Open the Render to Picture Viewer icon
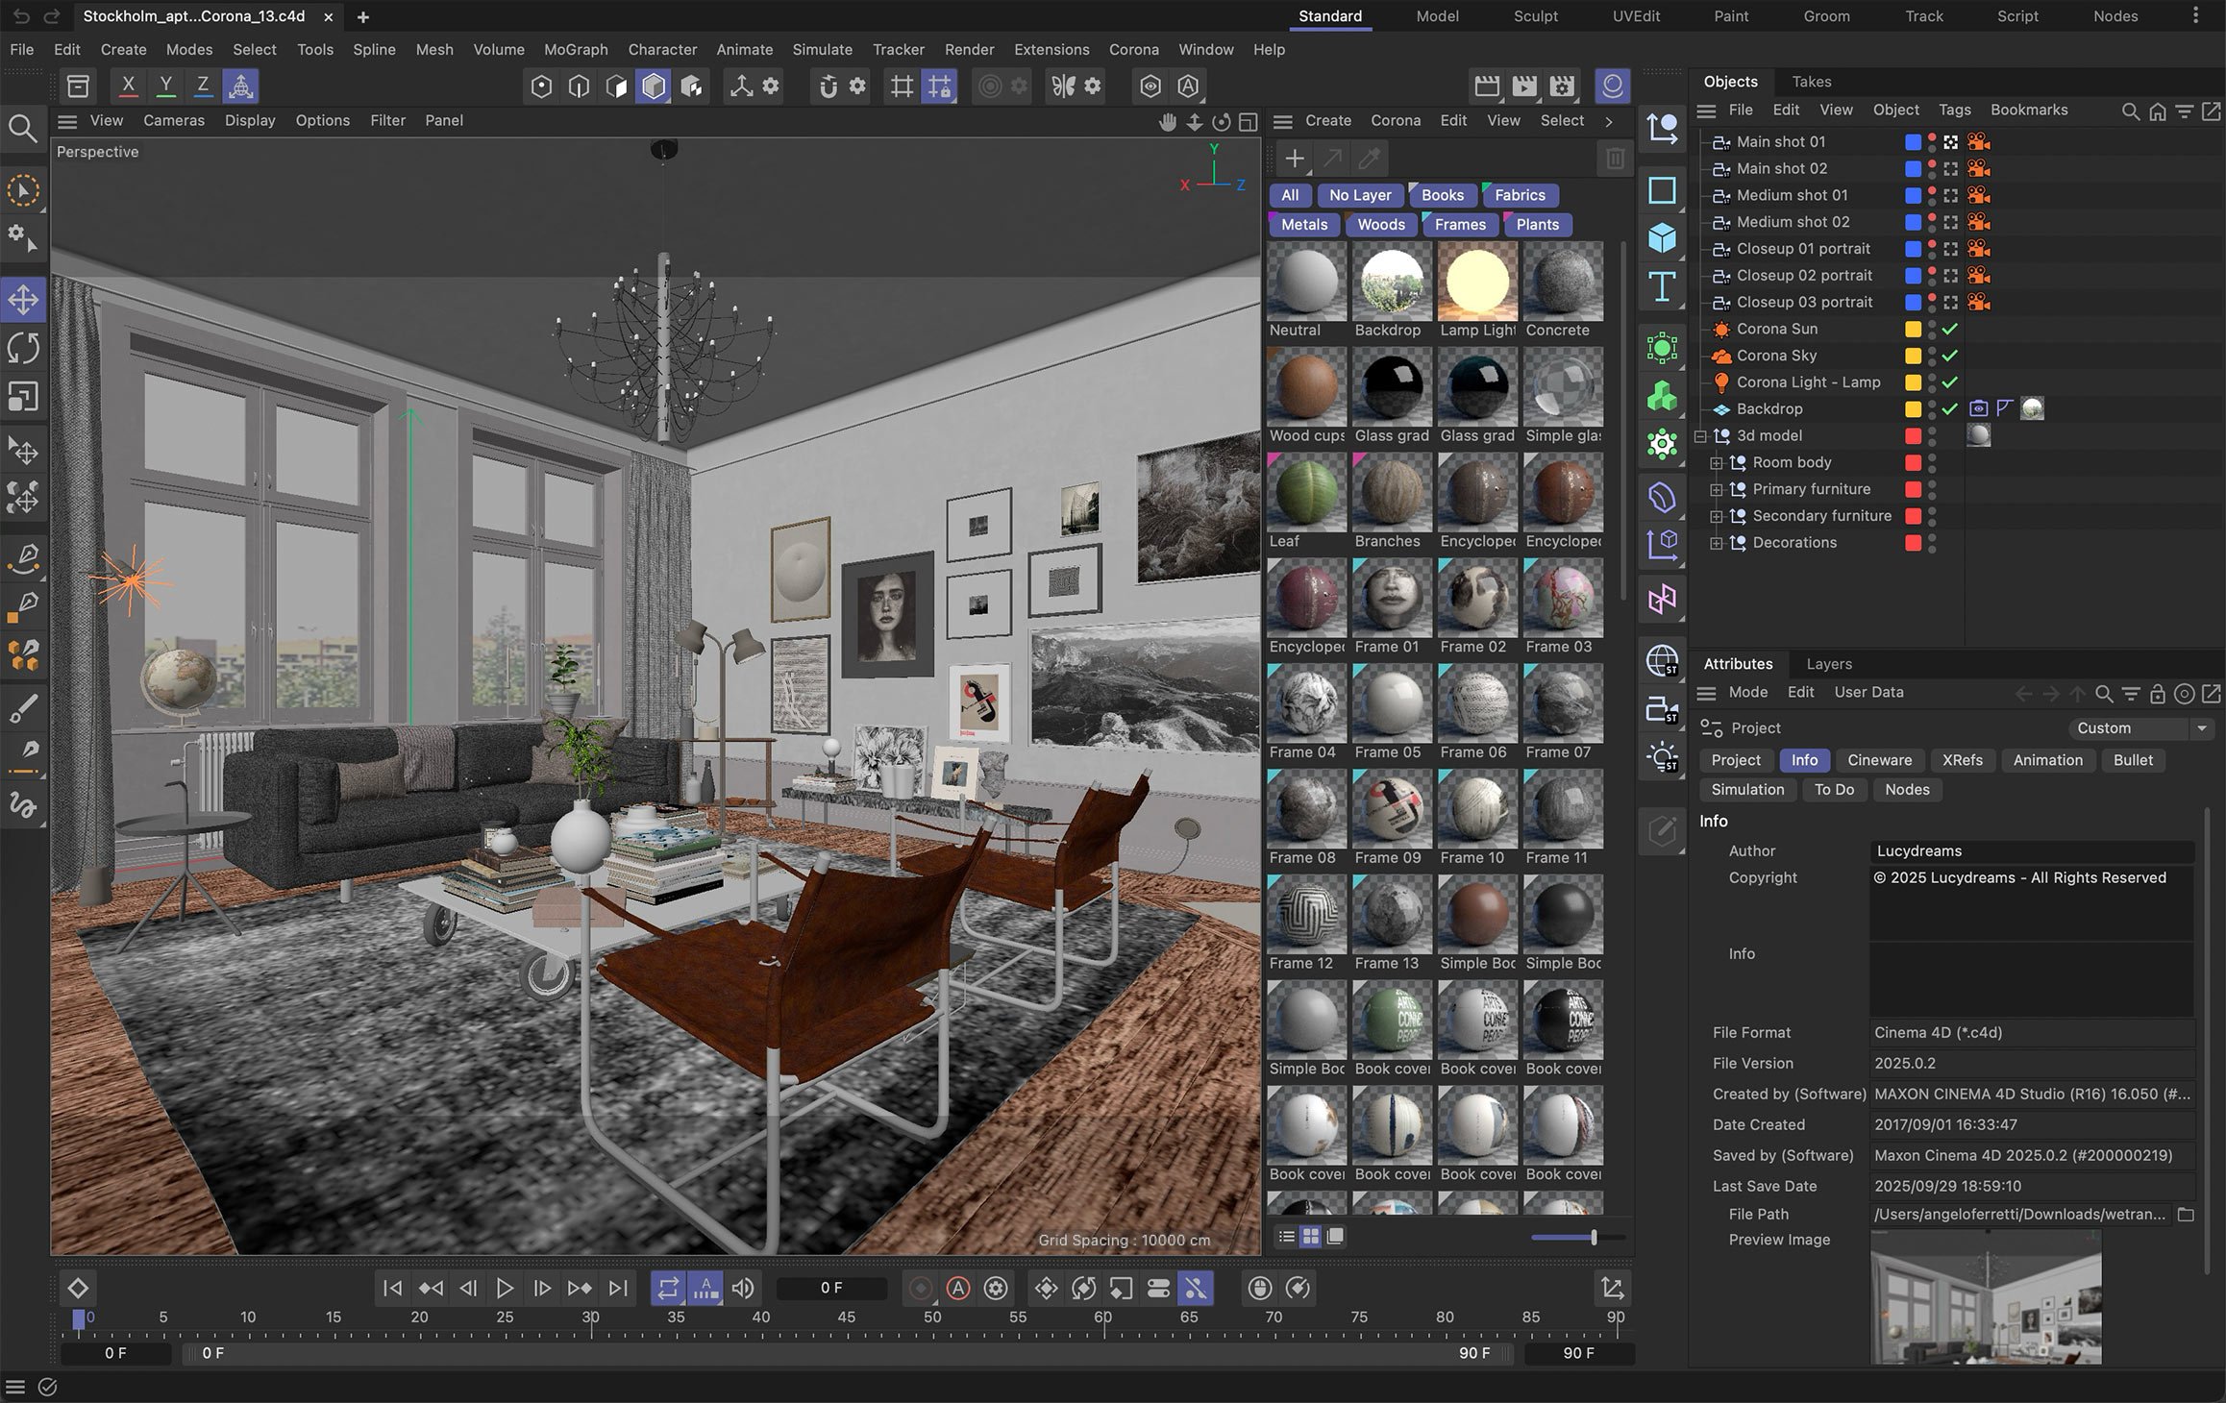The height and width of the screenshot is (1403, 2226). [x=1524, y=86]
